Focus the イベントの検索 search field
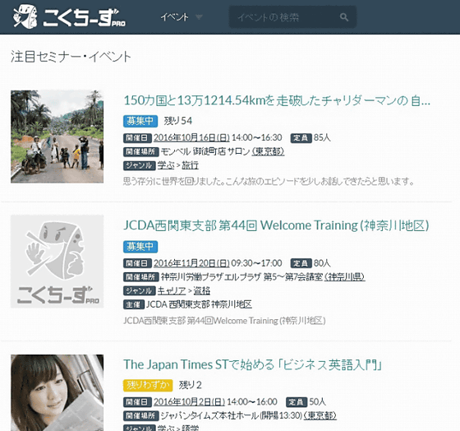 click(292, 17)
